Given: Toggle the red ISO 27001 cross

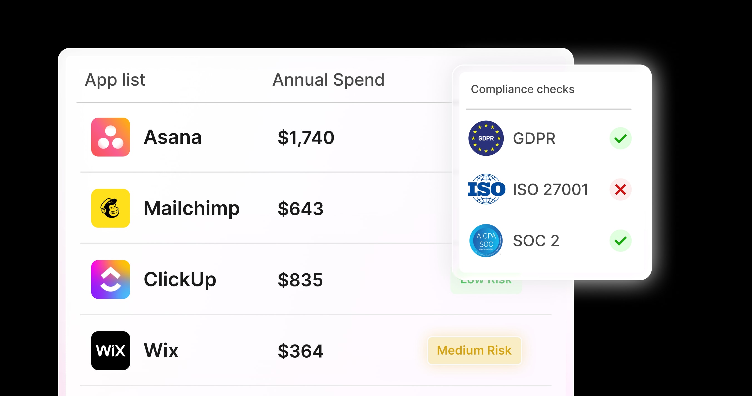Looking at the screenshot, I should (620, 189).
